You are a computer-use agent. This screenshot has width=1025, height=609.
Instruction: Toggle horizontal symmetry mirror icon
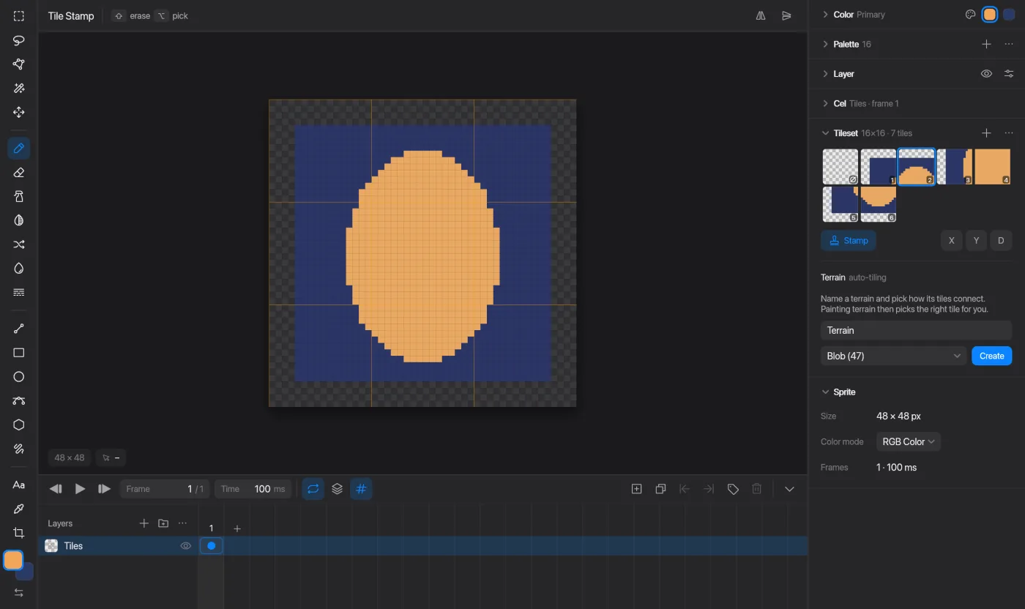761,15
